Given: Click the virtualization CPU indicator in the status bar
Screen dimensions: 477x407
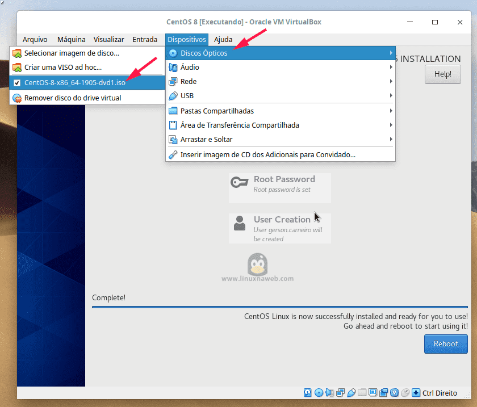Looking at the screenshot, I should click(x=394, y=393).
